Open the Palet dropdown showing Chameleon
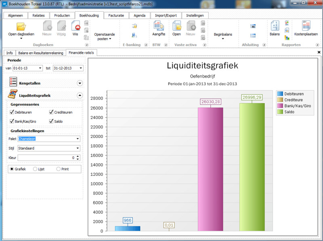323x241 pixels. click(x=78, y=139)
